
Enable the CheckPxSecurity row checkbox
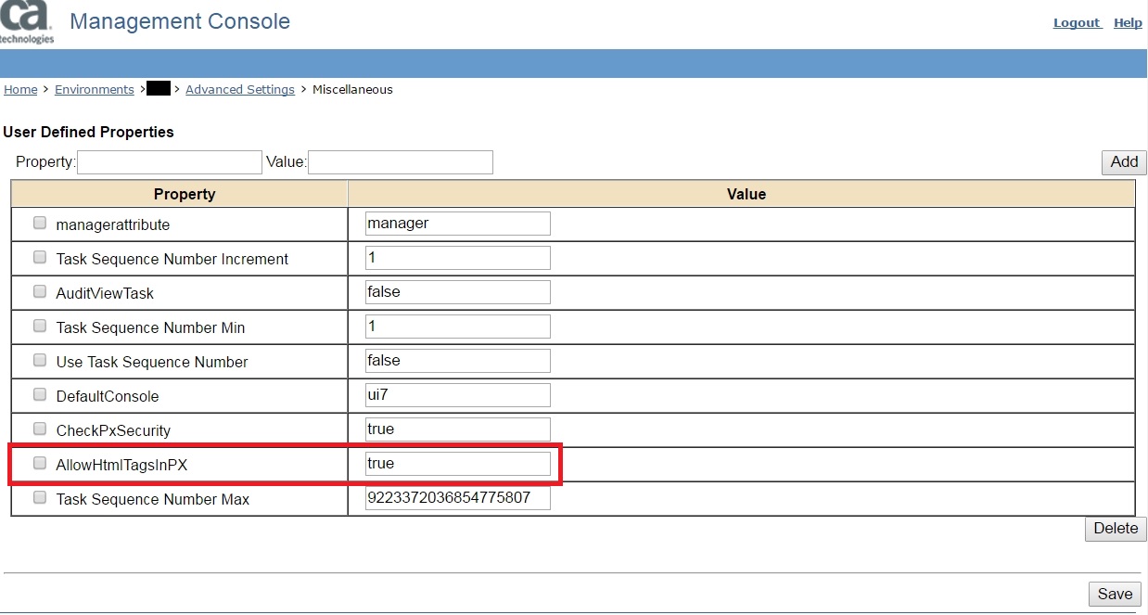pos(40,429)
